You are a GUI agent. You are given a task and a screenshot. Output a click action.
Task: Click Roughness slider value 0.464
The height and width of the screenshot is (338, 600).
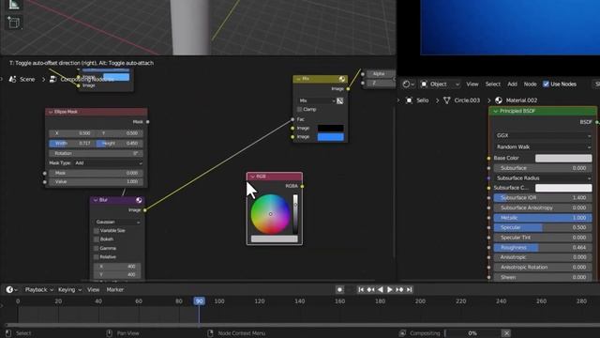[543, 248]
